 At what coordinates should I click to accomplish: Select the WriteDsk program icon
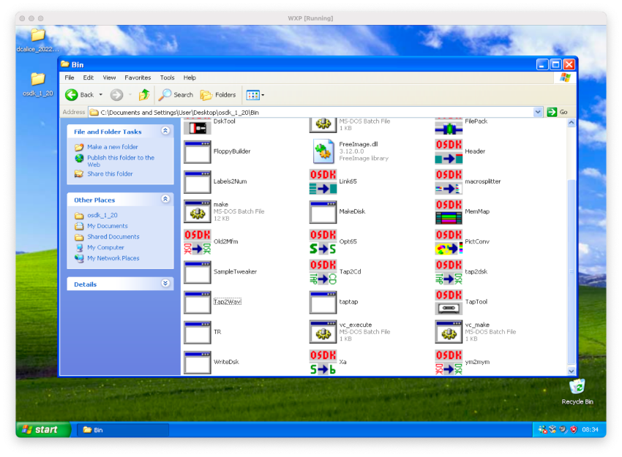[x=197, y=362]
